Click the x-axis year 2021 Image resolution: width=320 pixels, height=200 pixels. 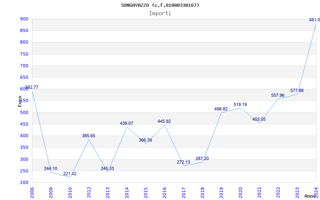coord(259,192)
